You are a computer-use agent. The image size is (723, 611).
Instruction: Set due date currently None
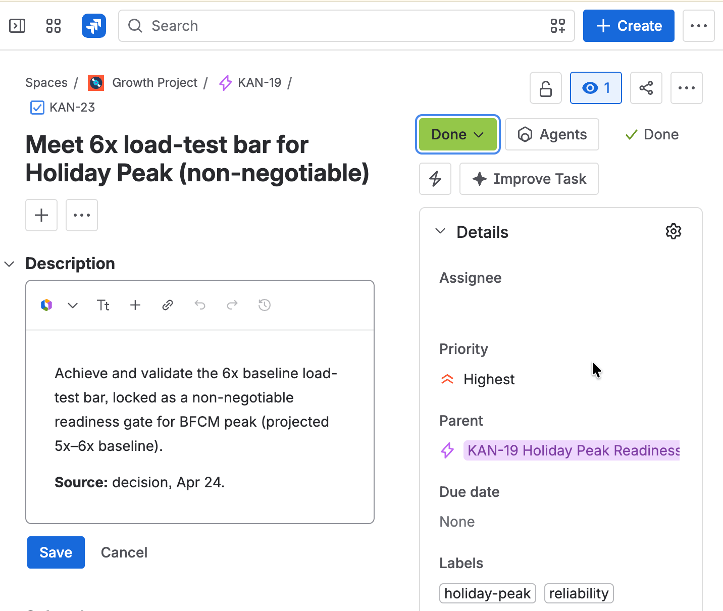coord(457,522)
